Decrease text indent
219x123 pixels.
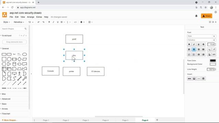[198, 54]
